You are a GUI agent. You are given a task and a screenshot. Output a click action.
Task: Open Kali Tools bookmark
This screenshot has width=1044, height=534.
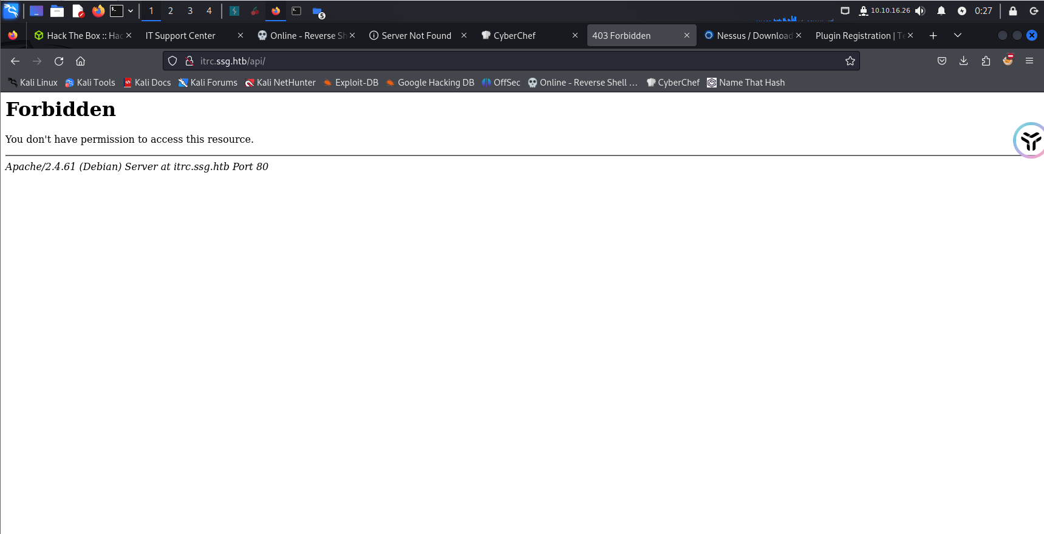click(x=90, y=83)
